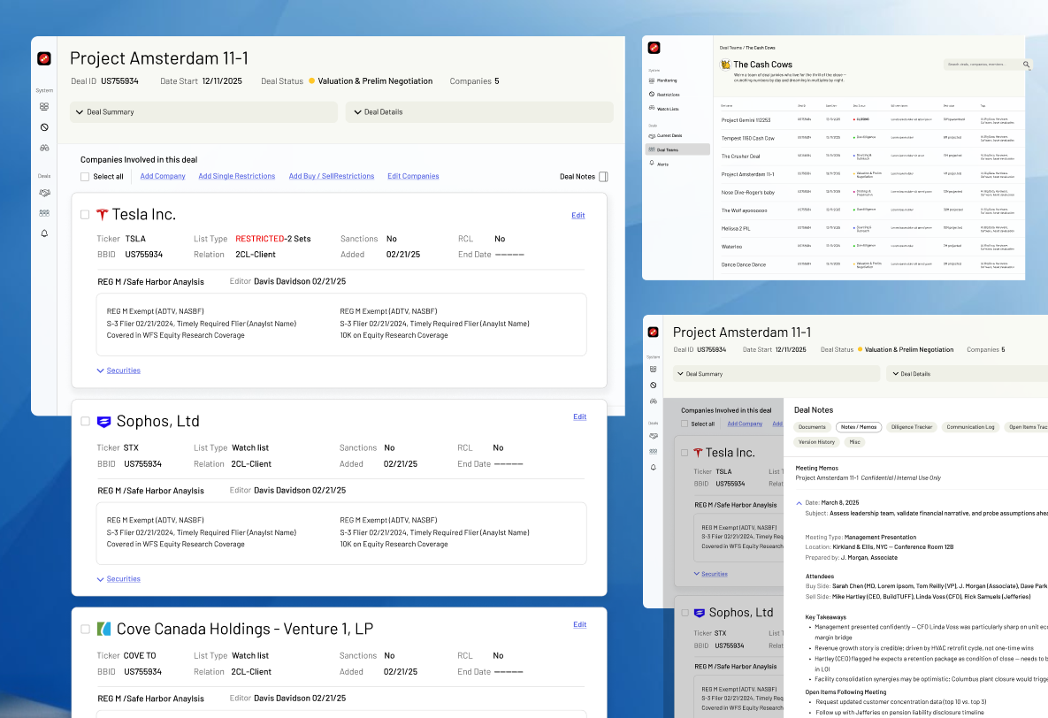Open Alerts bell icon in main window sidebar
This screenshot has width=1048, height=718.
coord(44,233)
